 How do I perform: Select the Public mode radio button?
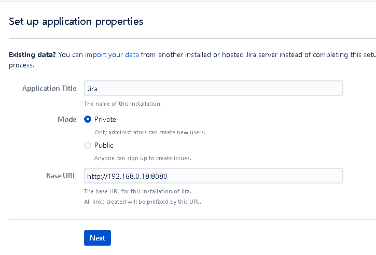(88, 145)
